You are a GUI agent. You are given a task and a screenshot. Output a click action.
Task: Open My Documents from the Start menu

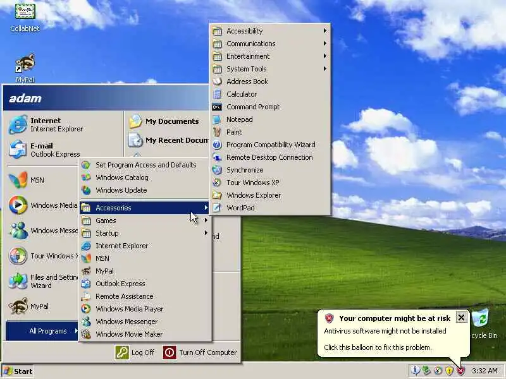click(167, 121)
